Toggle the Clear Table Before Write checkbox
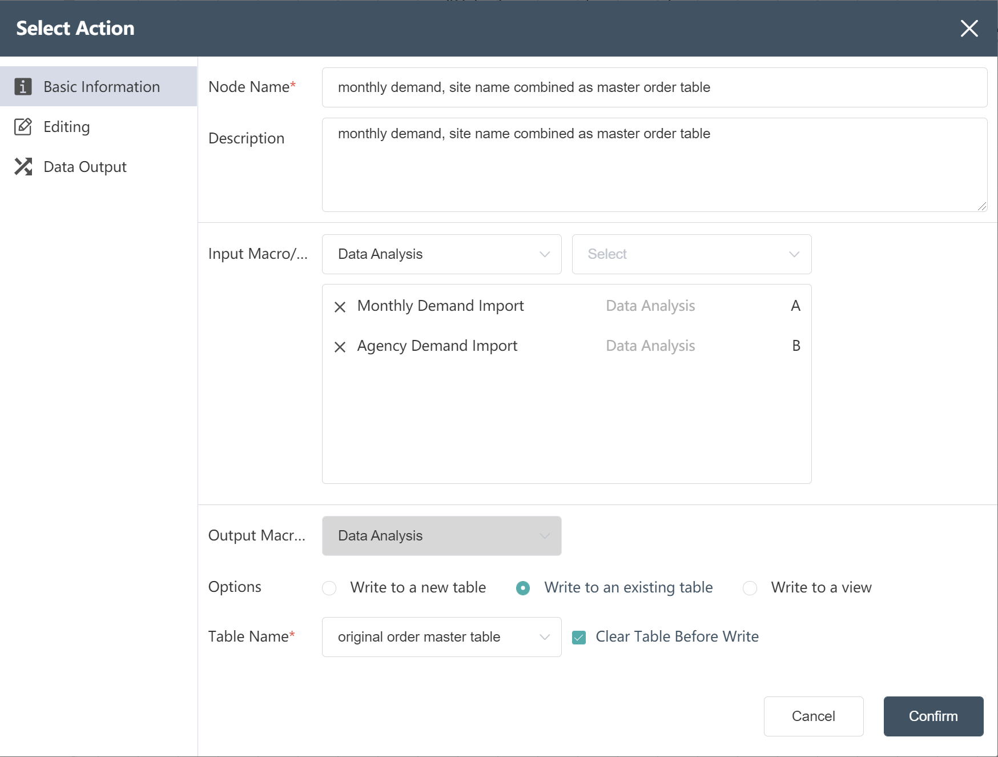The height and width of the screenshot is (757, 998). click(579, 637)
